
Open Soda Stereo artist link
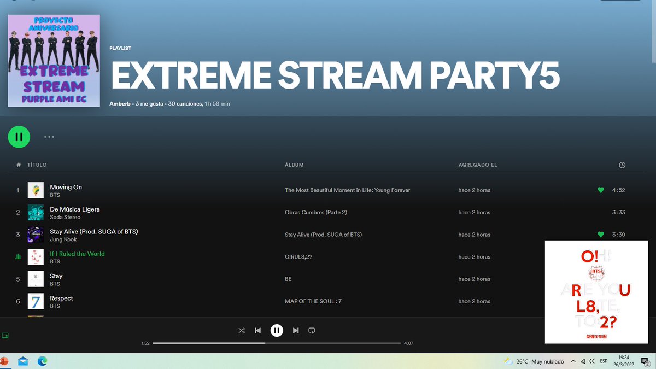pyautogui.click(x=65, y=217)
